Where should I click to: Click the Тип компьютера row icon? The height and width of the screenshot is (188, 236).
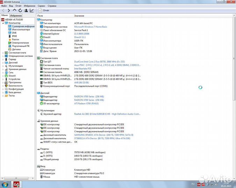pos(41,23)
